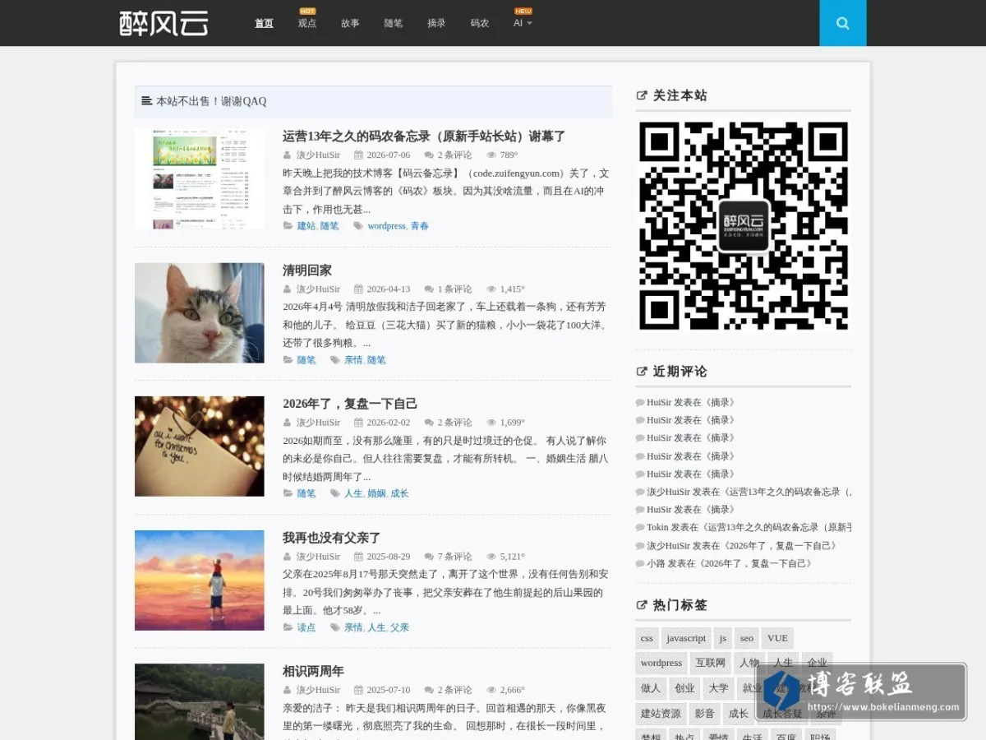Click the wordpress tag under first post

click(x=386, y=226)
